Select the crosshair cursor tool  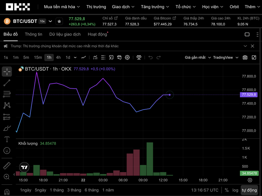point(7,71)
